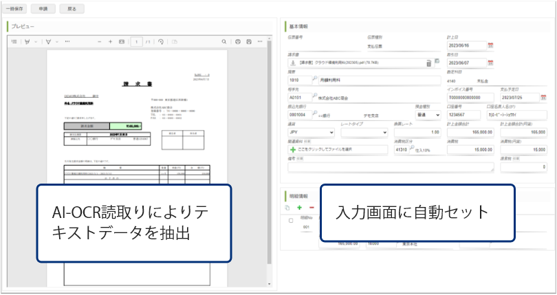Expand the second draw pen options arrow
The width and height of the screenshot is (557, 295).
57,41
